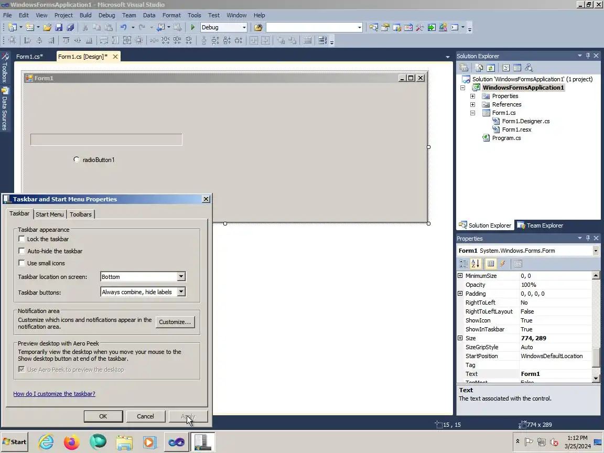Collapse the Form1.cs tree node
604x453 pixels.
[472, 113]
